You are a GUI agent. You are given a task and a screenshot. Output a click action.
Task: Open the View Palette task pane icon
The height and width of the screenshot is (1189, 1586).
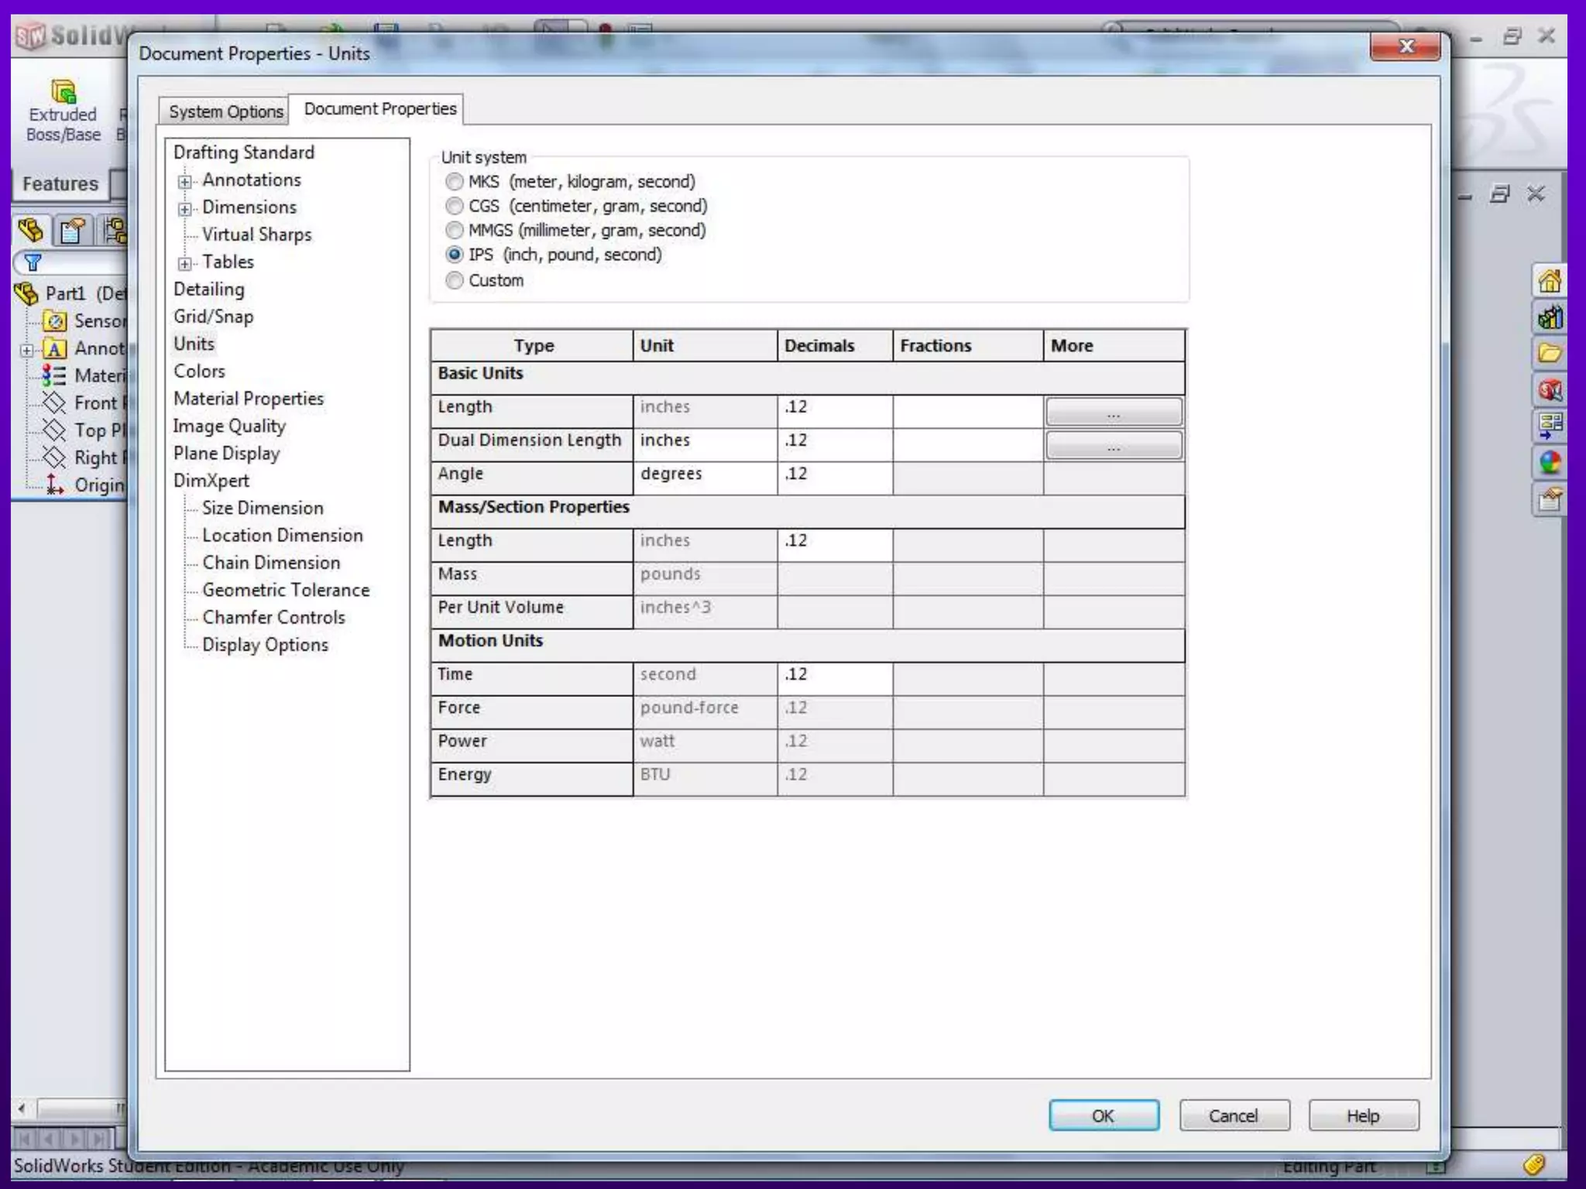pyautogui.click(x=1550, y=427)
